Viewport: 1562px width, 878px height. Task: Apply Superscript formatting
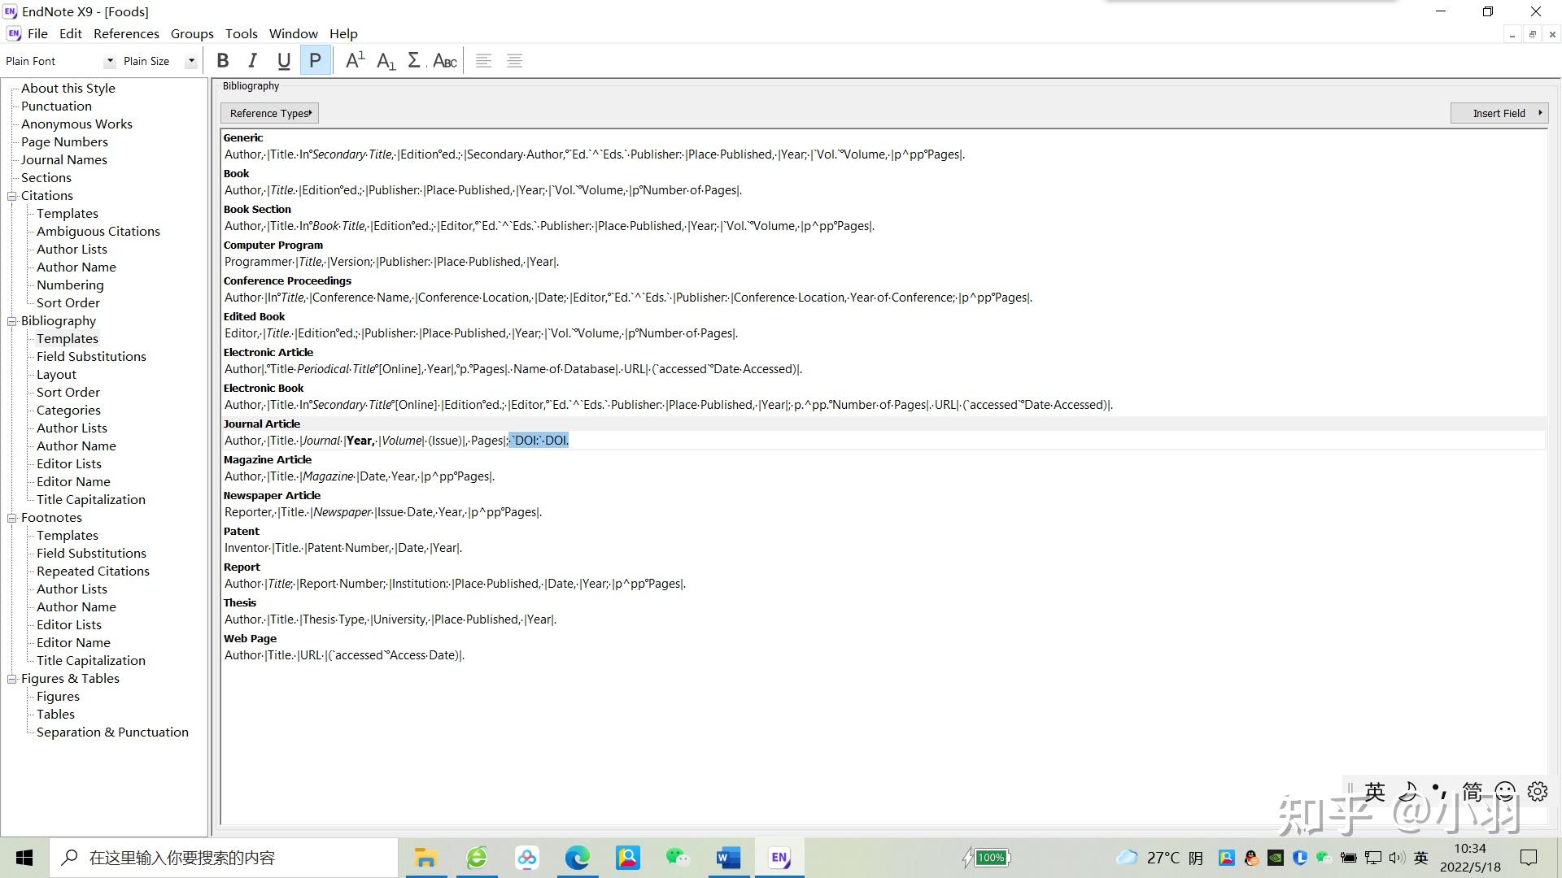(355, 61)
